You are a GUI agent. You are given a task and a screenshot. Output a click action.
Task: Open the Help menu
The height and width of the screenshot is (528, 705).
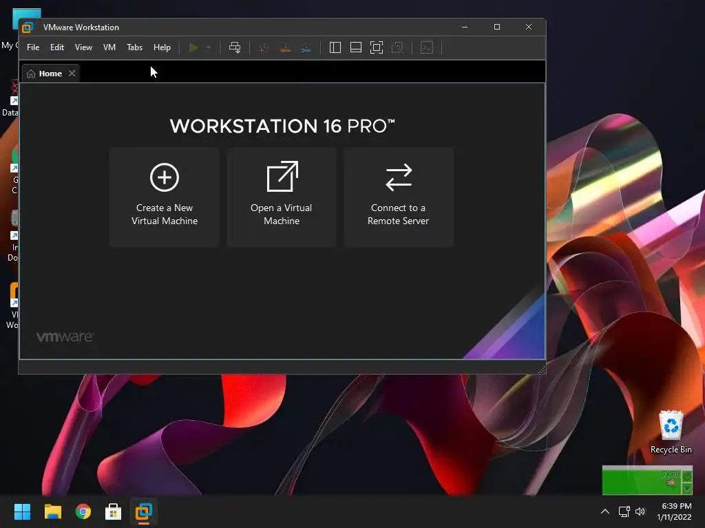pyautogui.click(x=162, y=47)
